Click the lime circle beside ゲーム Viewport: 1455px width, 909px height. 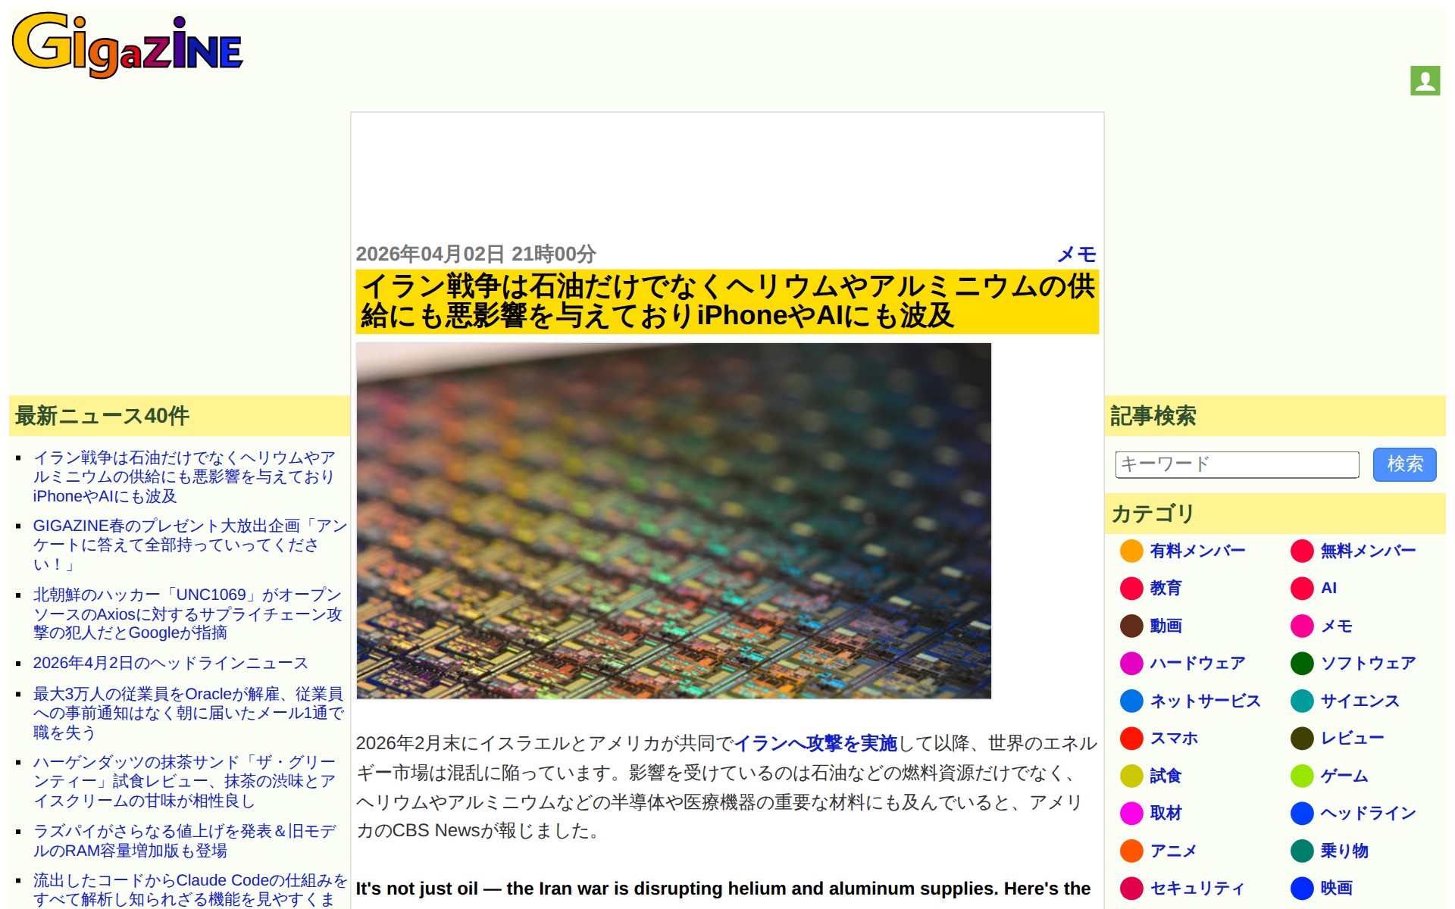coord(1302,776)
